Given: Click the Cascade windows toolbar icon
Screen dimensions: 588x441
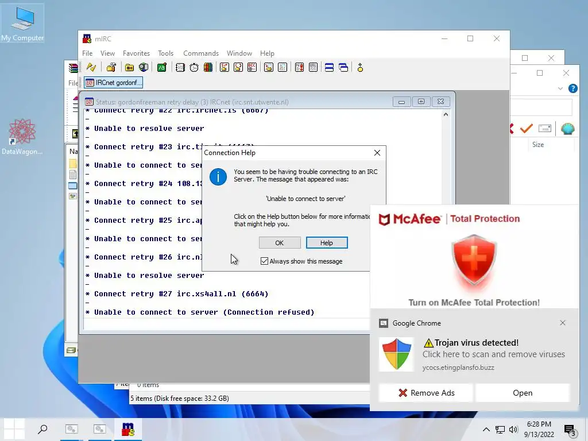Looking at the screenshot, I should [343, 68].
